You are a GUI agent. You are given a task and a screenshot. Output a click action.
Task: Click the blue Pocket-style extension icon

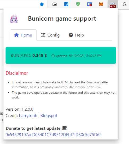coord(66,4)
